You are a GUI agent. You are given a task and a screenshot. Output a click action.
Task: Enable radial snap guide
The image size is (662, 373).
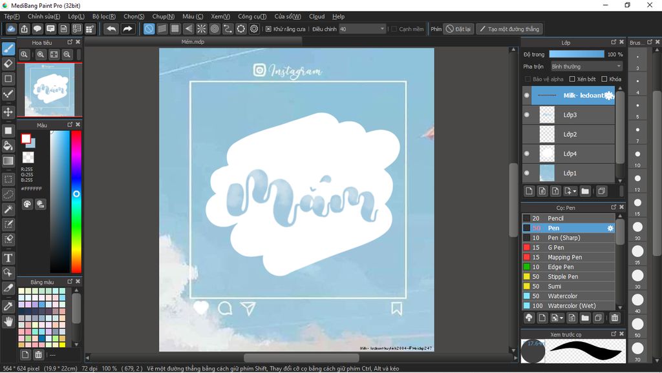[x=202, y=29]
